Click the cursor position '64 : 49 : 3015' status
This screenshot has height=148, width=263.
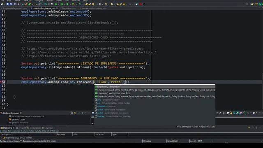pos(196,141)
